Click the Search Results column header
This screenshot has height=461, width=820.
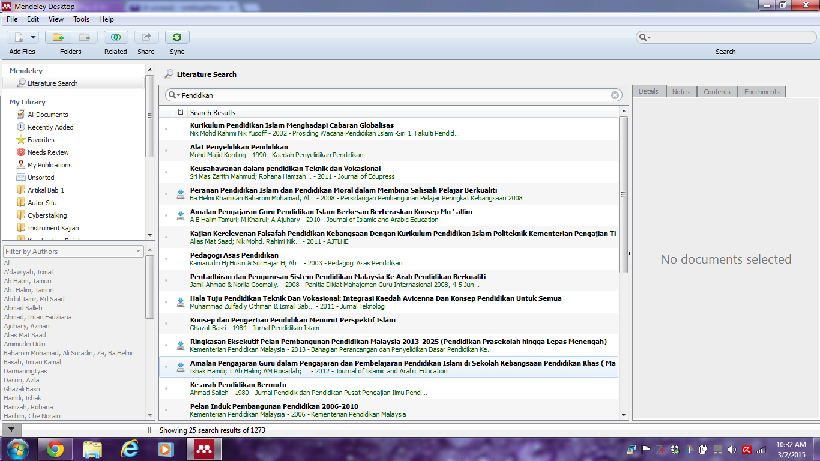[x=402, y=112]
